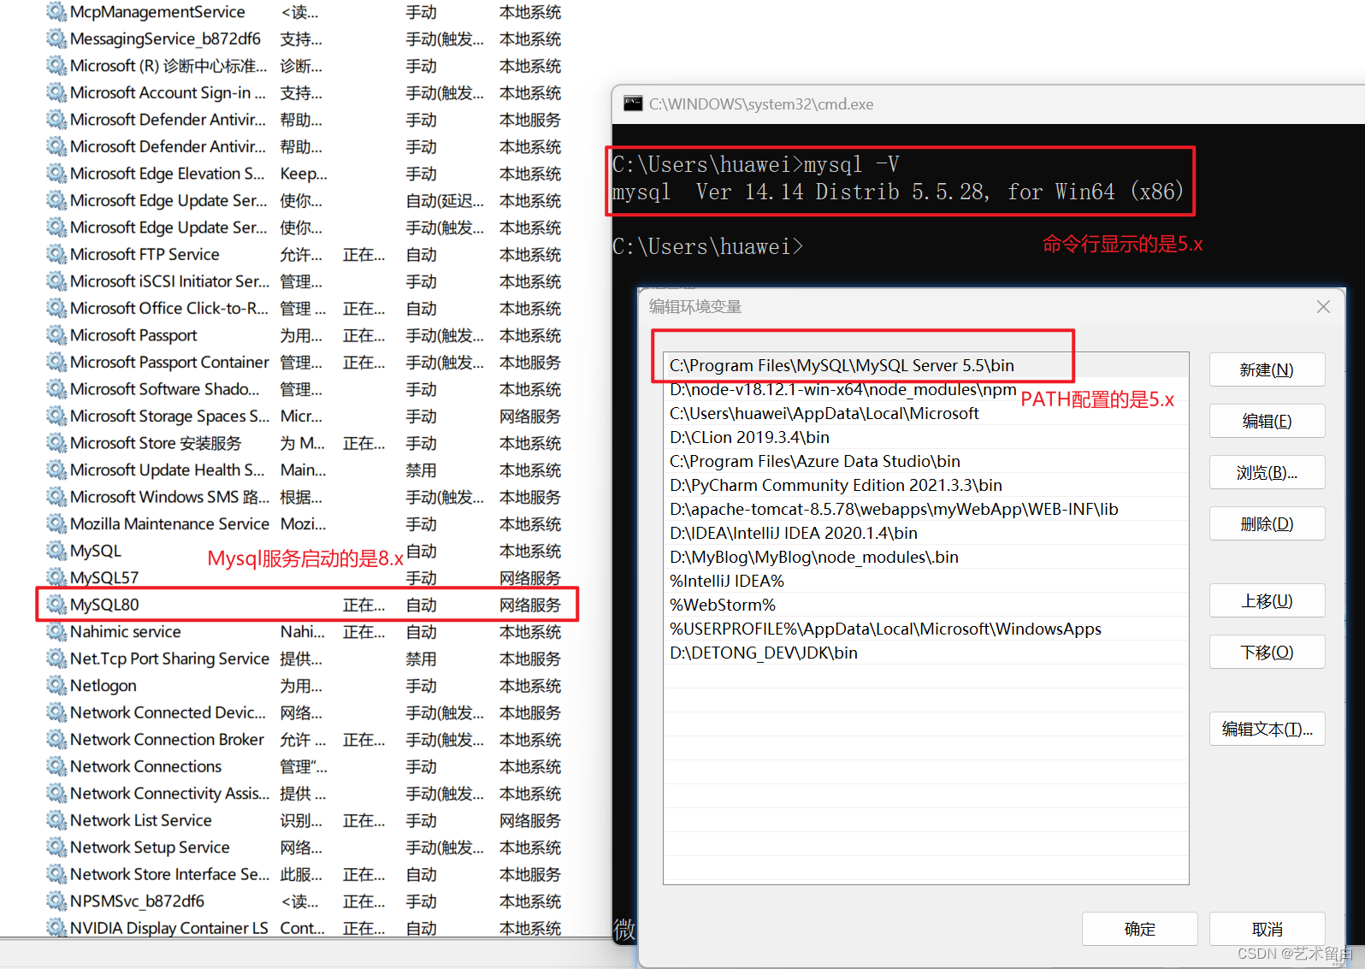
Task: Click the 编辑文本(T)... button
Action: pyautogui.click(x=1267, y=729)
